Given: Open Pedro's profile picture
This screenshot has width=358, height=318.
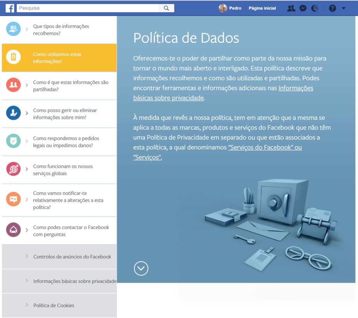Looking at the screenshot, I should (223, 8).
